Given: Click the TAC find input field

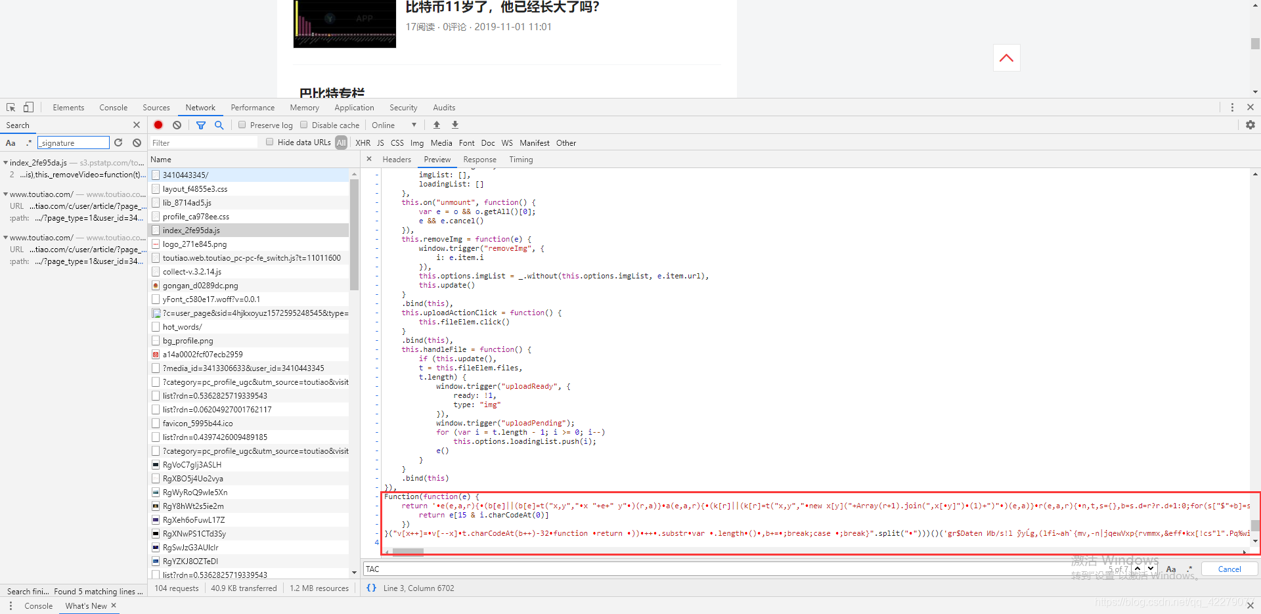Looking at the screenshot, I should [736, 569].
